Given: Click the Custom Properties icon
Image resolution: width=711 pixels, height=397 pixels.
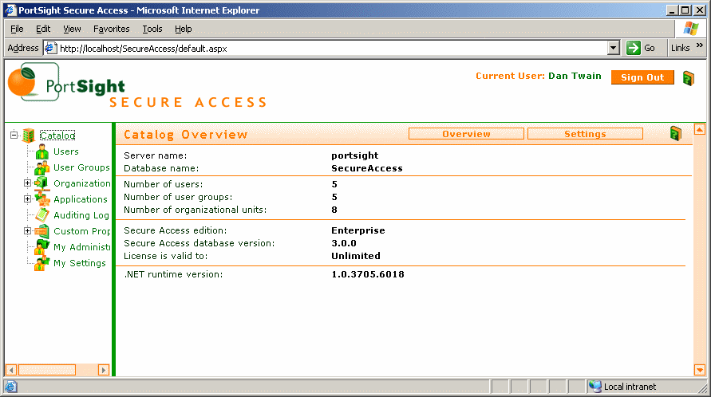Looking at the screenshot, I should pyautogui.click(x=41, y=231).
